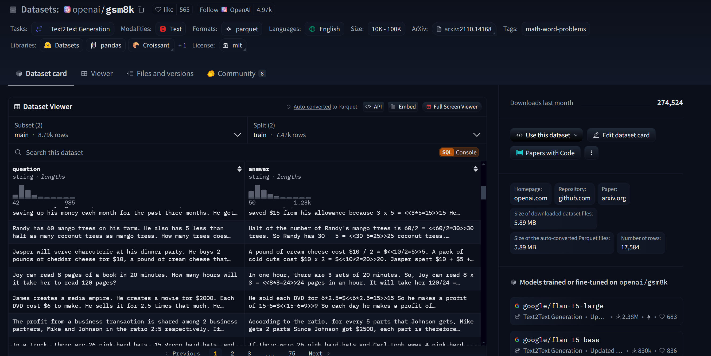Click the Auto-converted link
The height and width of the screenshot is (356, 711).
pos(312,107)
